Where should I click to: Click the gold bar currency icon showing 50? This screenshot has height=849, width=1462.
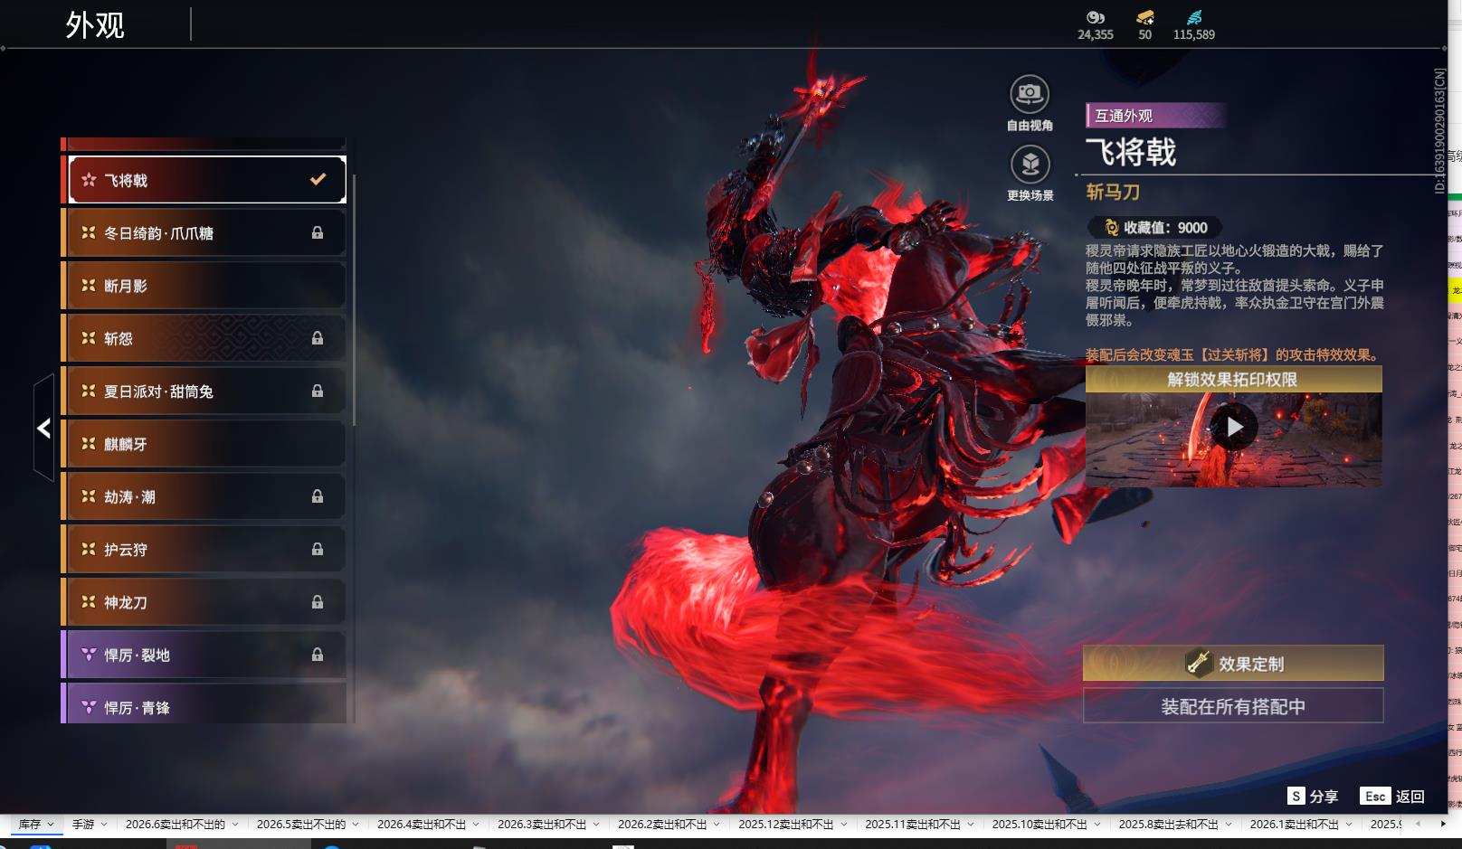1145,17
